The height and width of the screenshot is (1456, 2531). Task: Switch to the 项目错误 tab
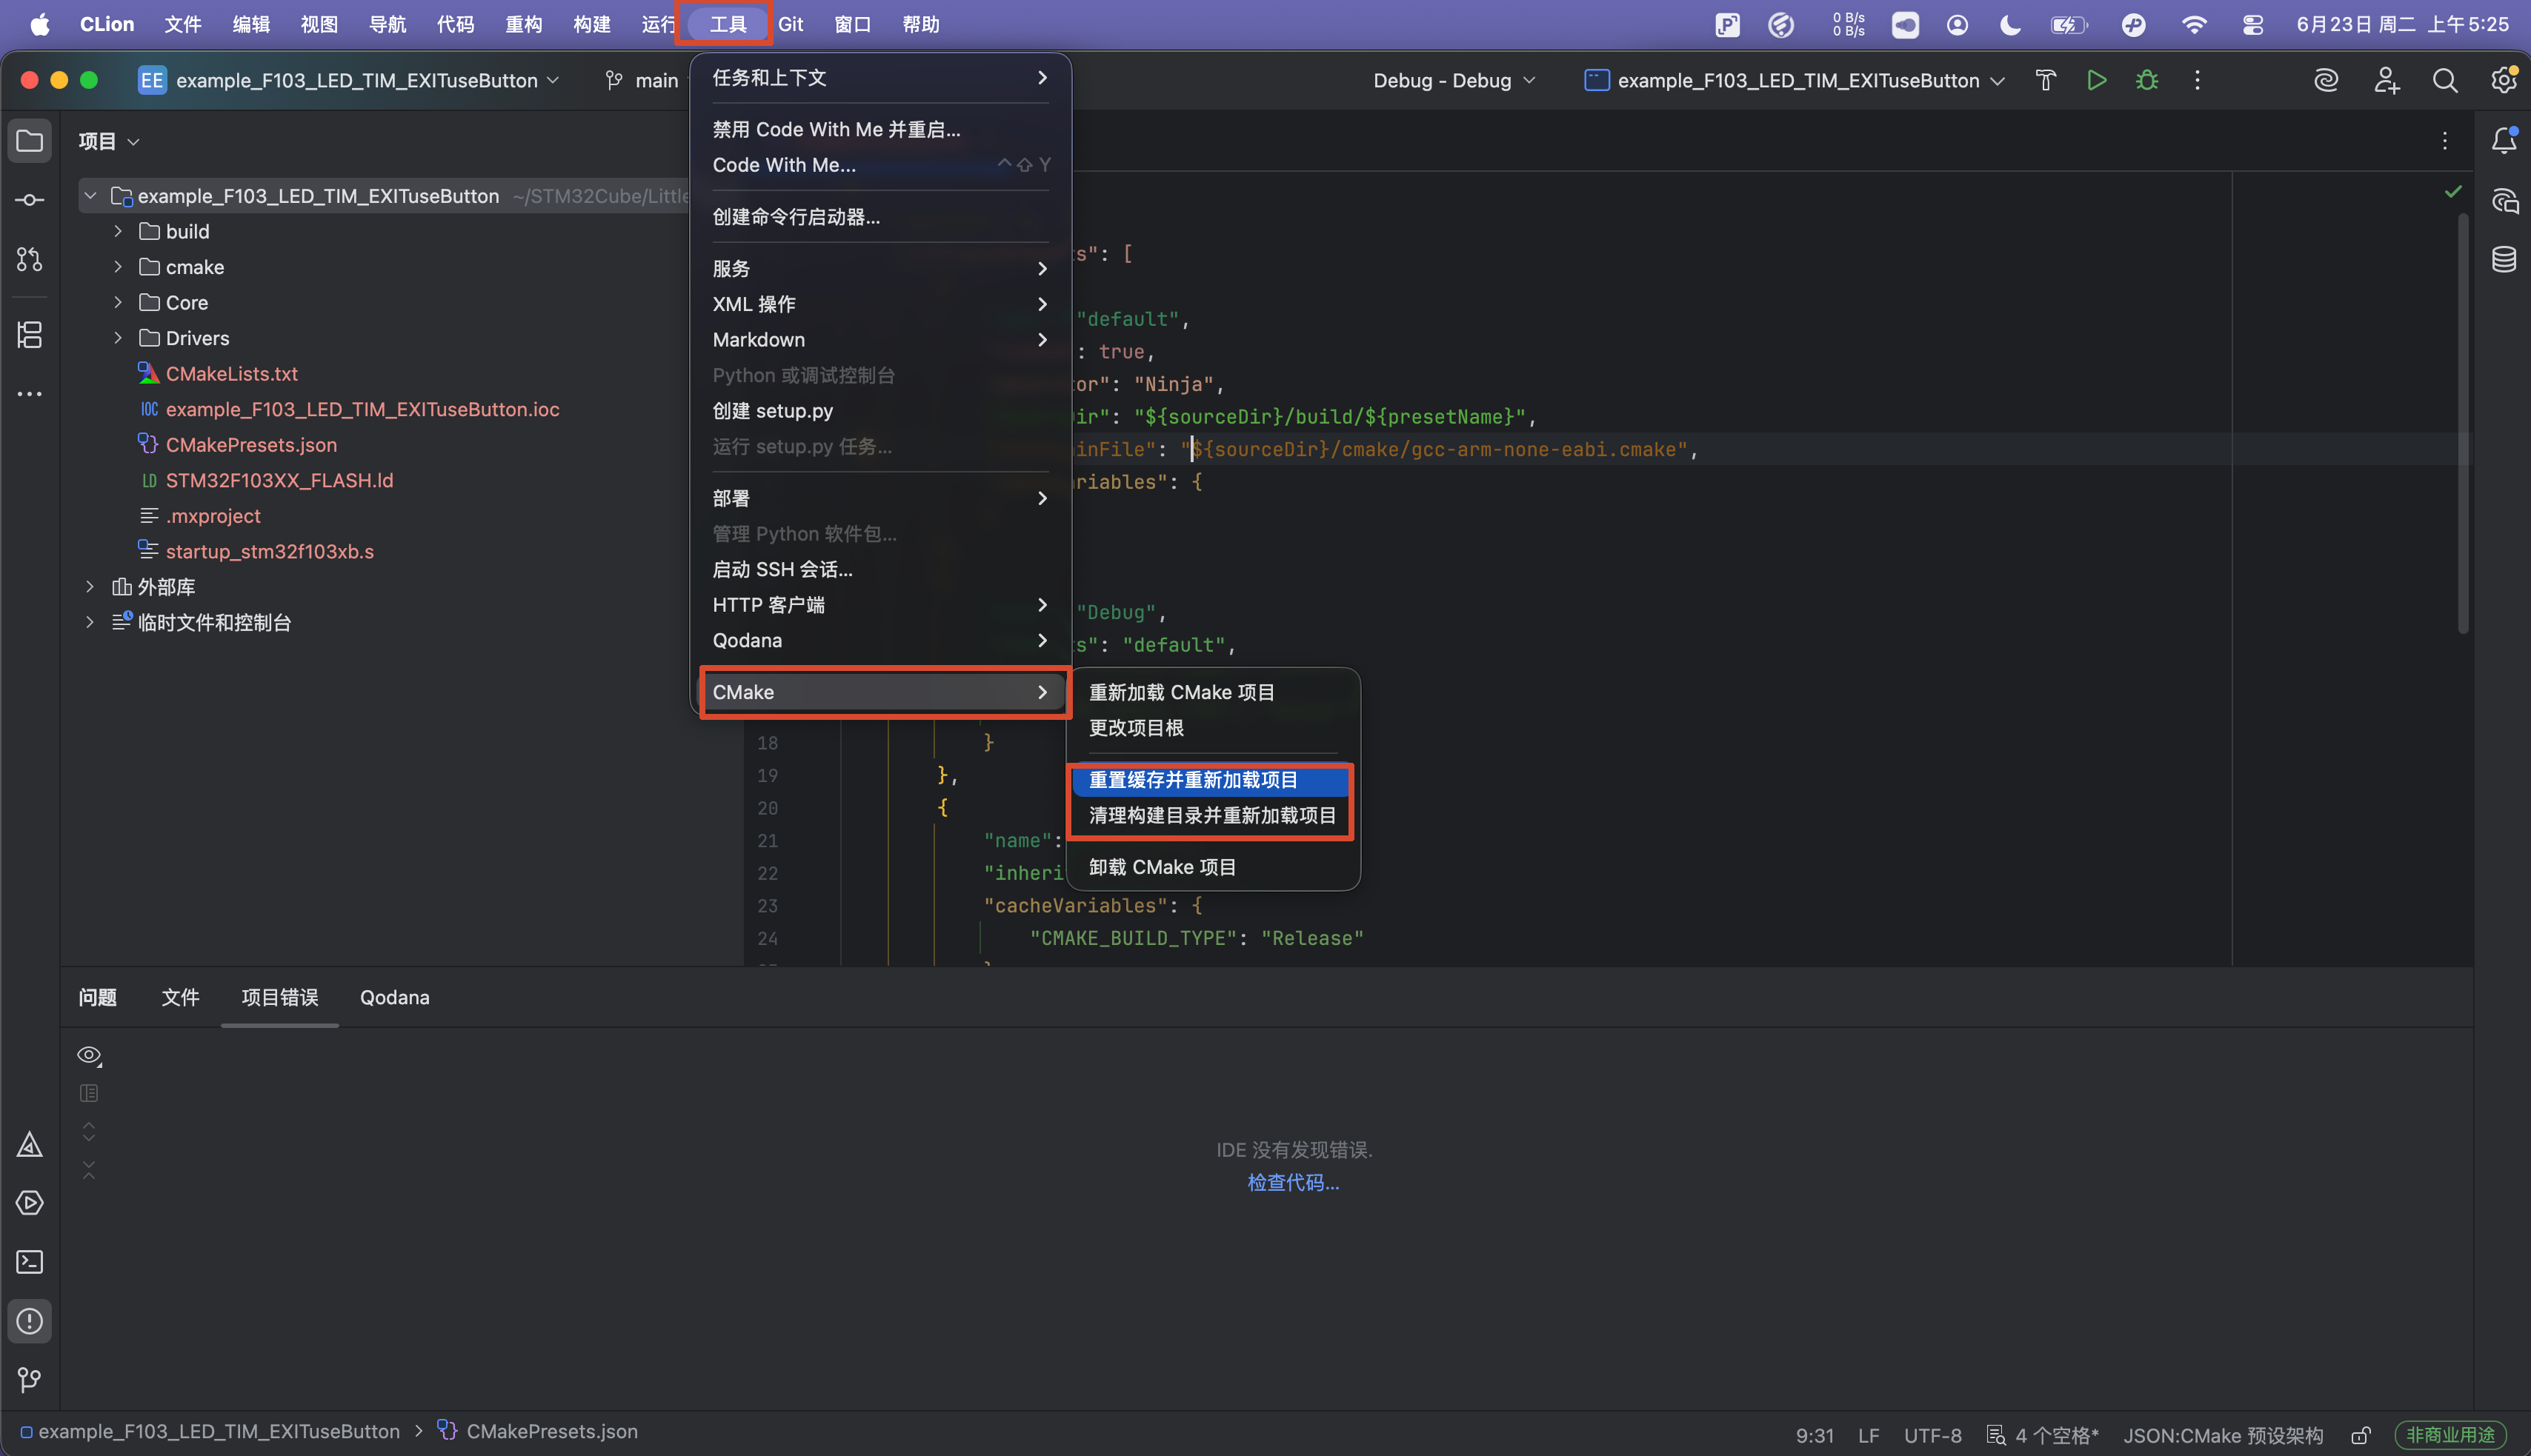click(x=280, y=997)
